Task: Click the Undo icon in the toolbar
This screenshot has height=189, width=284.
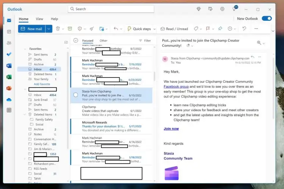Action: coord(244,29)
